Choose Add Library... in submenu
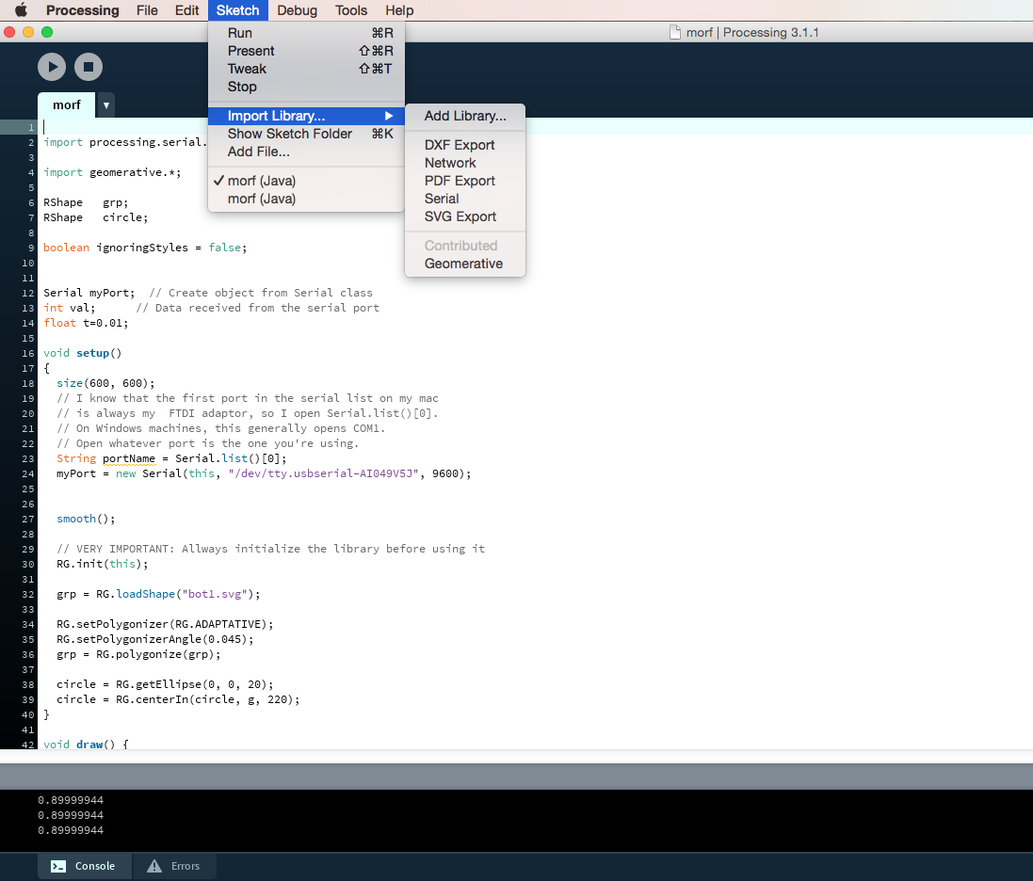 pyautogui.click(x=465, y=116)
